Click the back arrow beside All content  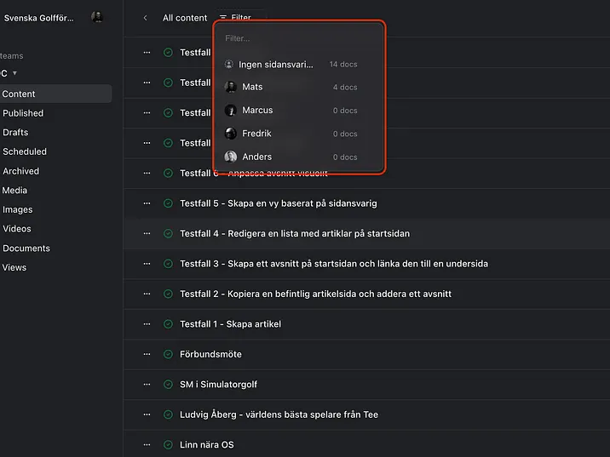point(145,18)
